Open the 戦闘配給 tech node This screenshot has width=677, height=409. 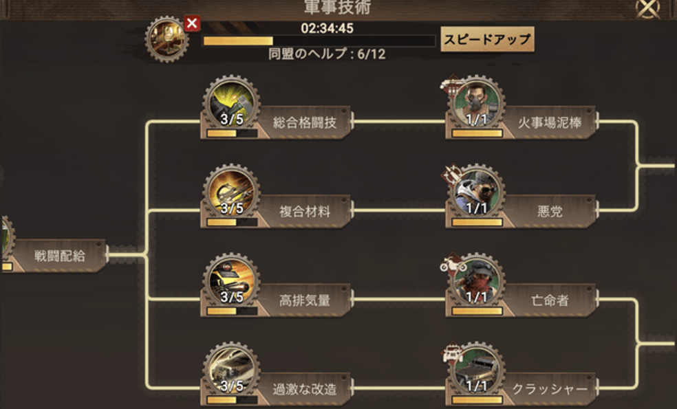pos(54,256)
